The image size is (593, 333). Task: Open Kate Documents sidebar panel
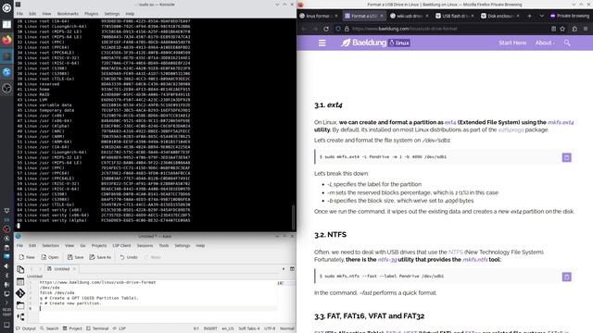point(20,269)
